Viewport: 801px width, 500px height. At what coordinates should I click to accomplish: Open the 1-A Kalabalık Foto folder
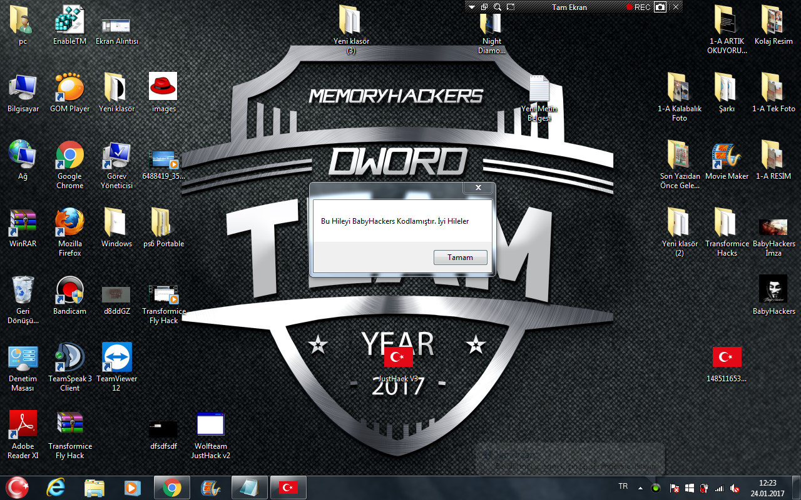tap(680, 97)
